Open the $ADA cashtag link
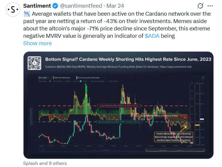This screenshot has width=222, height=167. [152, 36]
